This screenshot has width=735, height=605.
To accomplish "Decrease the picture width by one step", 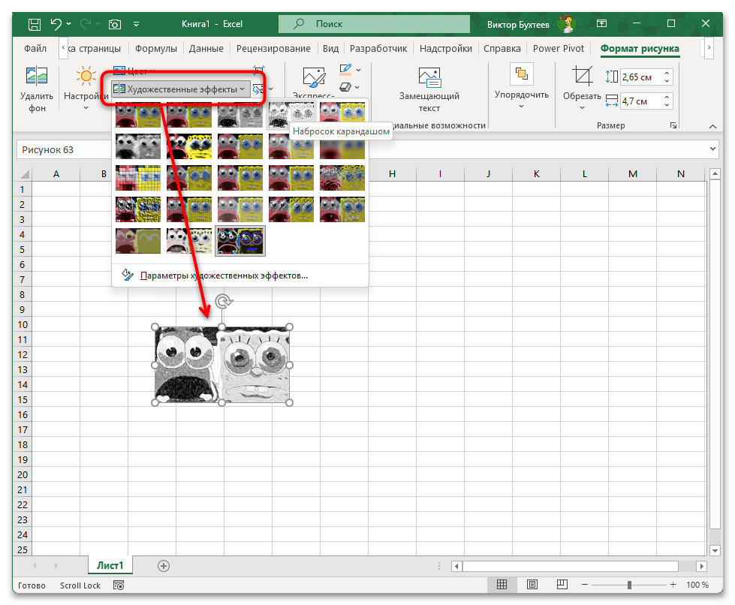I will (x=667, y=105).
